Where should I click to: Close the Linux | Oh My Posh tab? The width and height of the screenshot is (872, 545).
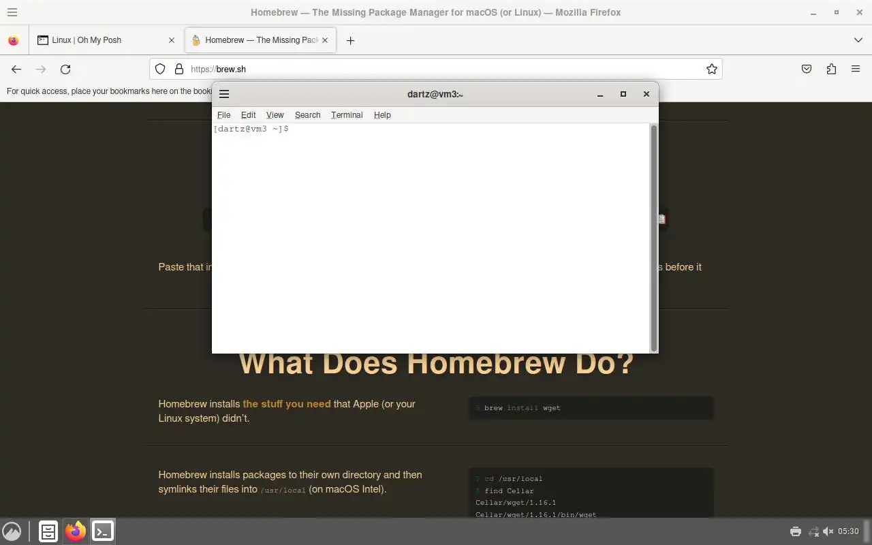172,40
